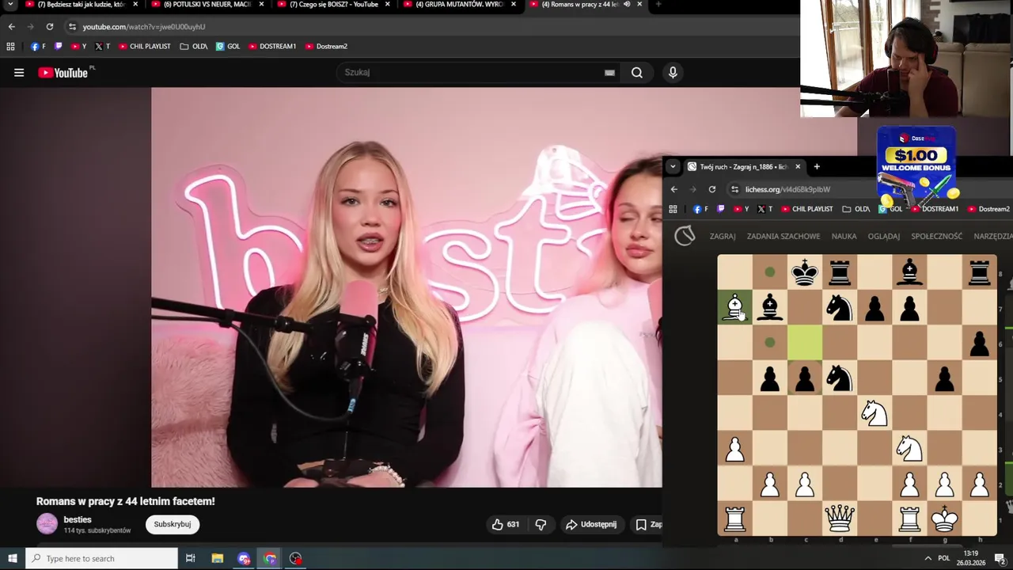1013x570 pixels.
Task: Open tab search dropdown in YouTube window
Action: pyautogui.click(x=10, y=5)
